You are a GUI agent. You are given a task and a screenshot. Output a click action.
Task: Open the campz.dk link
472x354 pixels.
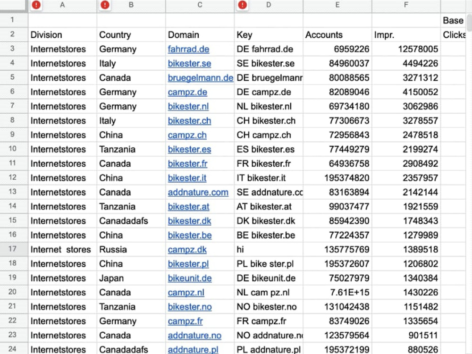click(187, 250)
